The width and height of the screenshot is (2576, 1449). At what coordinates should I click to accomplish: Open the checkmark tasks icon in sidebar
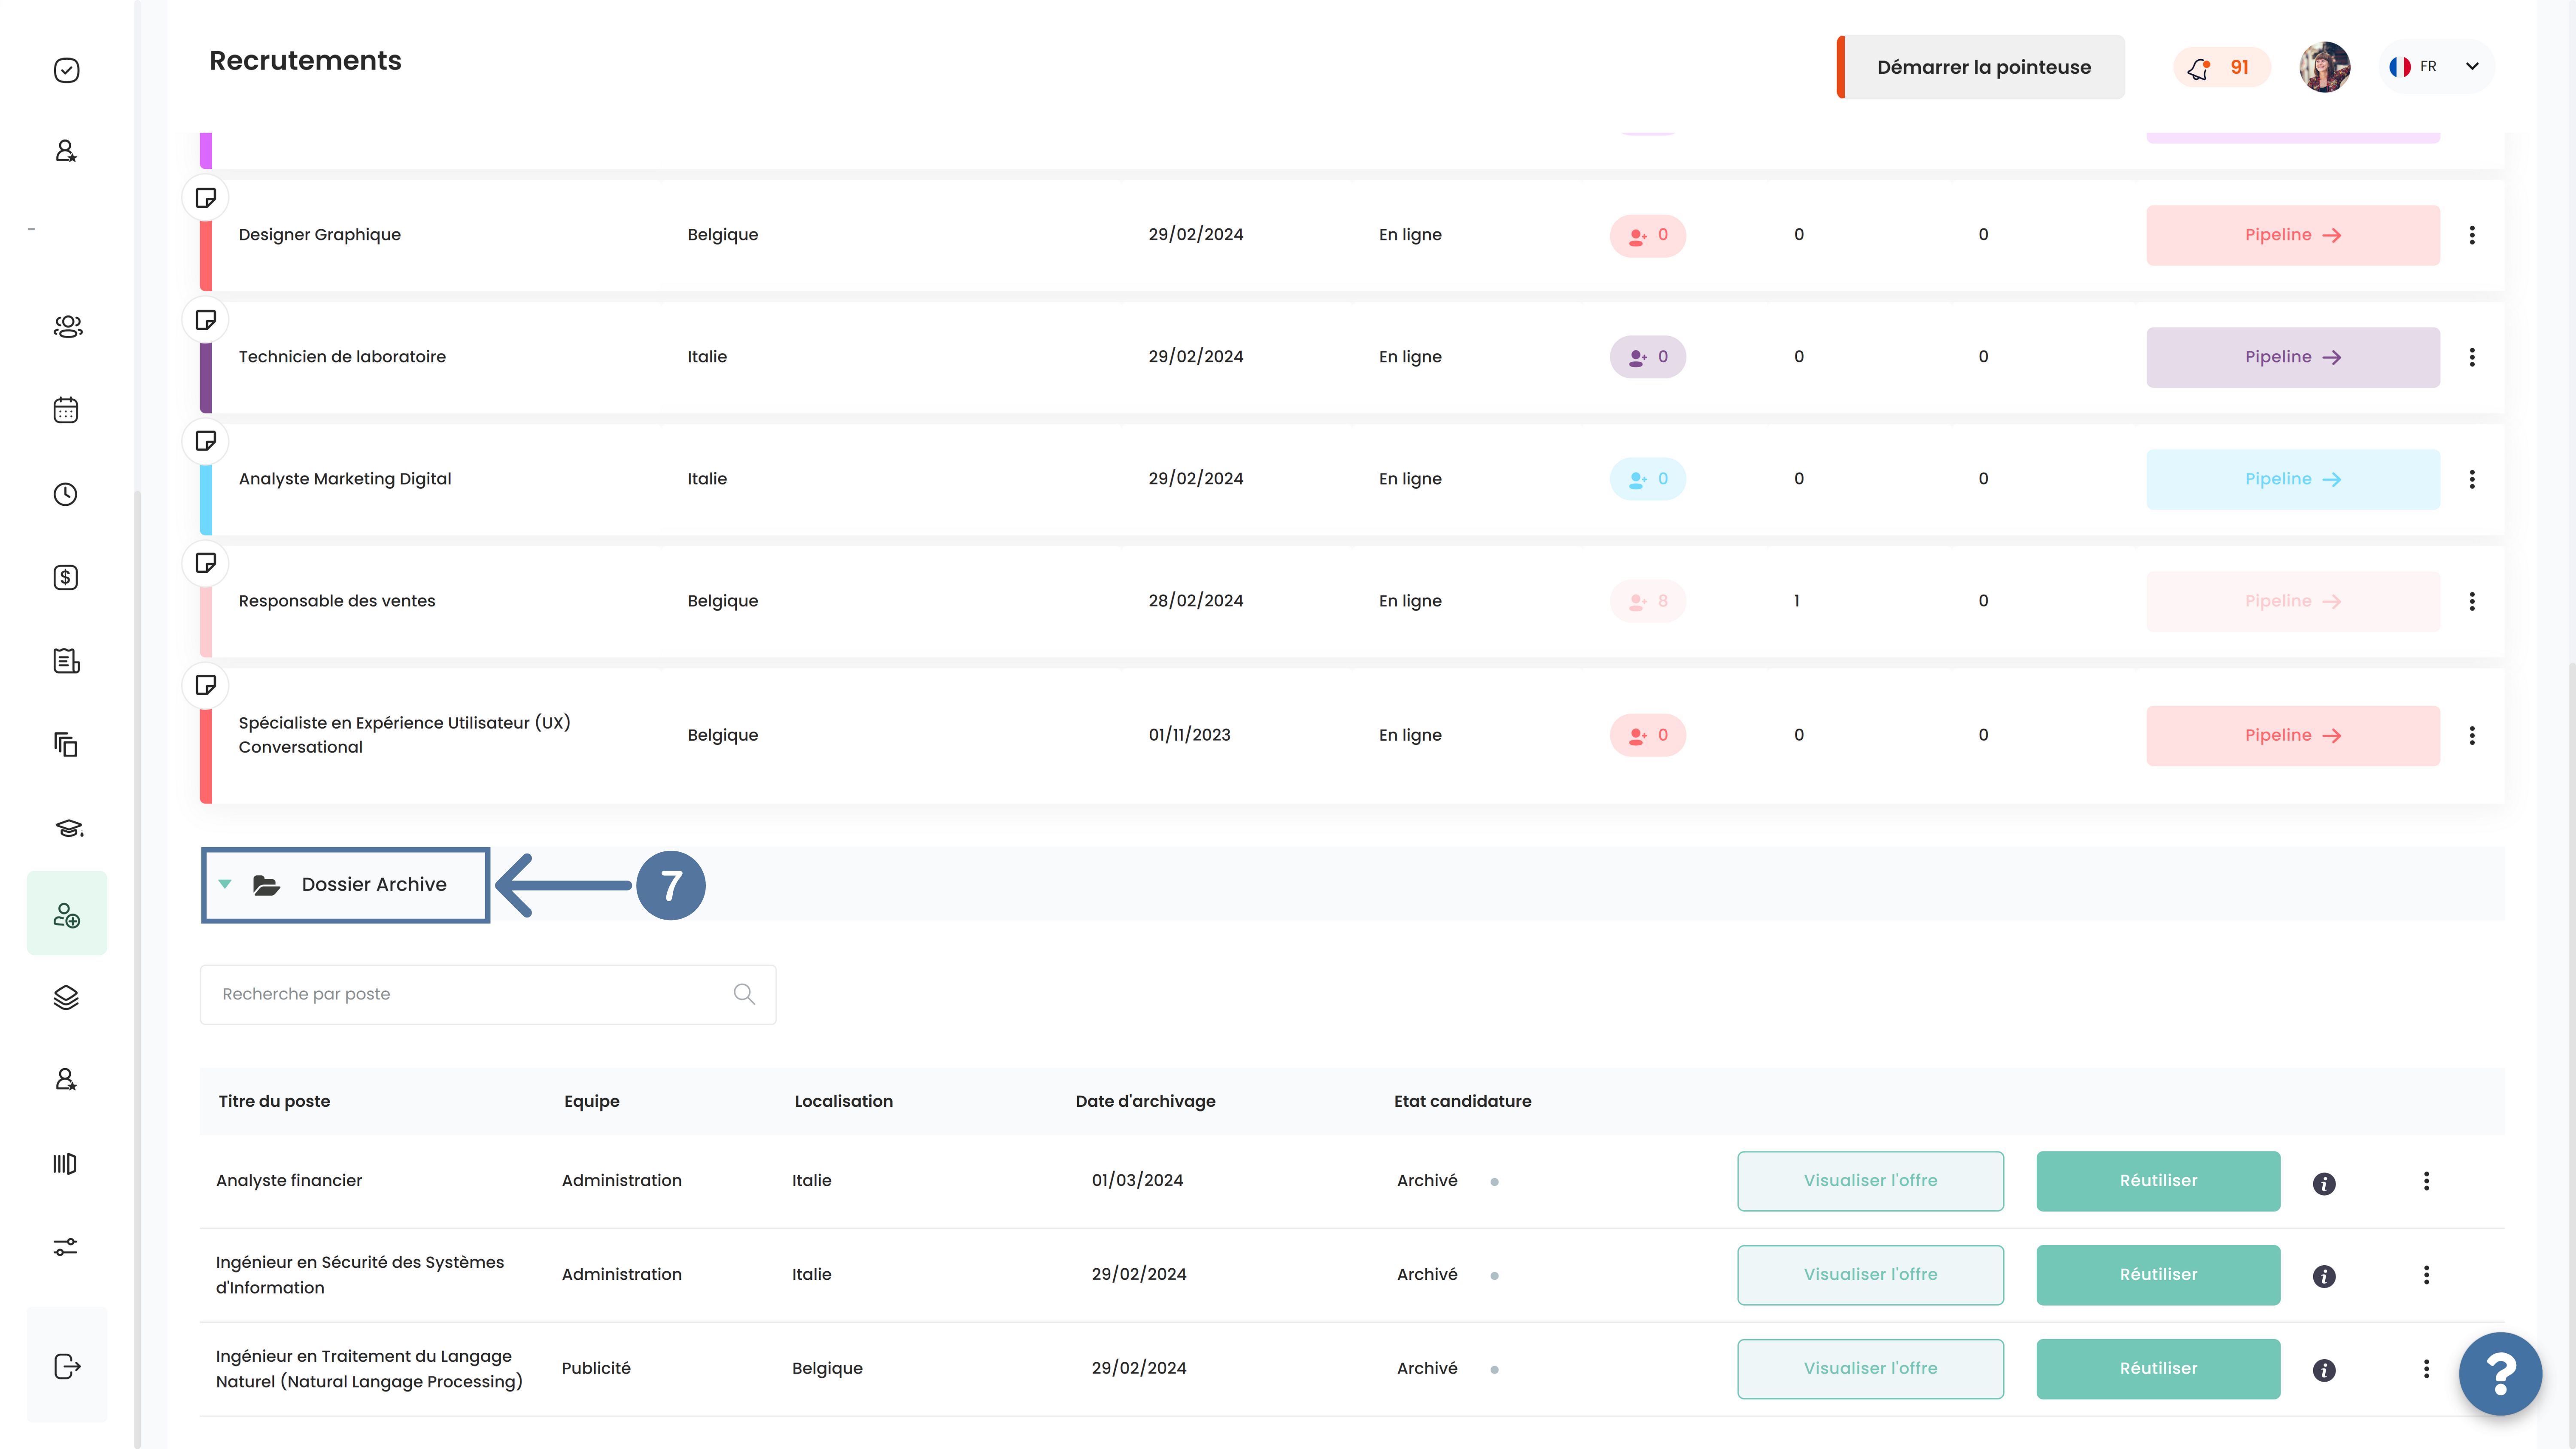(66, 70)
